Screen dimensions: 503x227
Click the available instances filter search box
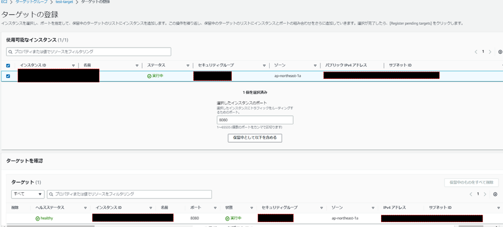[x=89, y=52]
